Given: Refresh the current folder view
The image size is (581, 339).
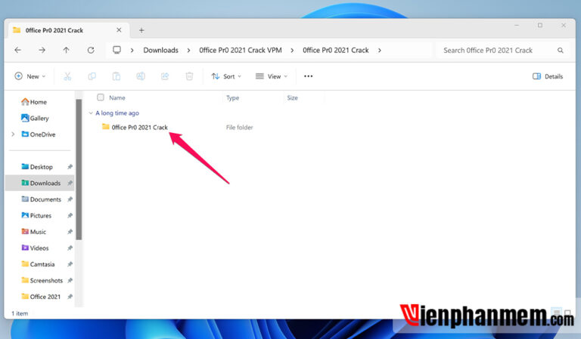Looking at the screenshot, I should (91, 50).
